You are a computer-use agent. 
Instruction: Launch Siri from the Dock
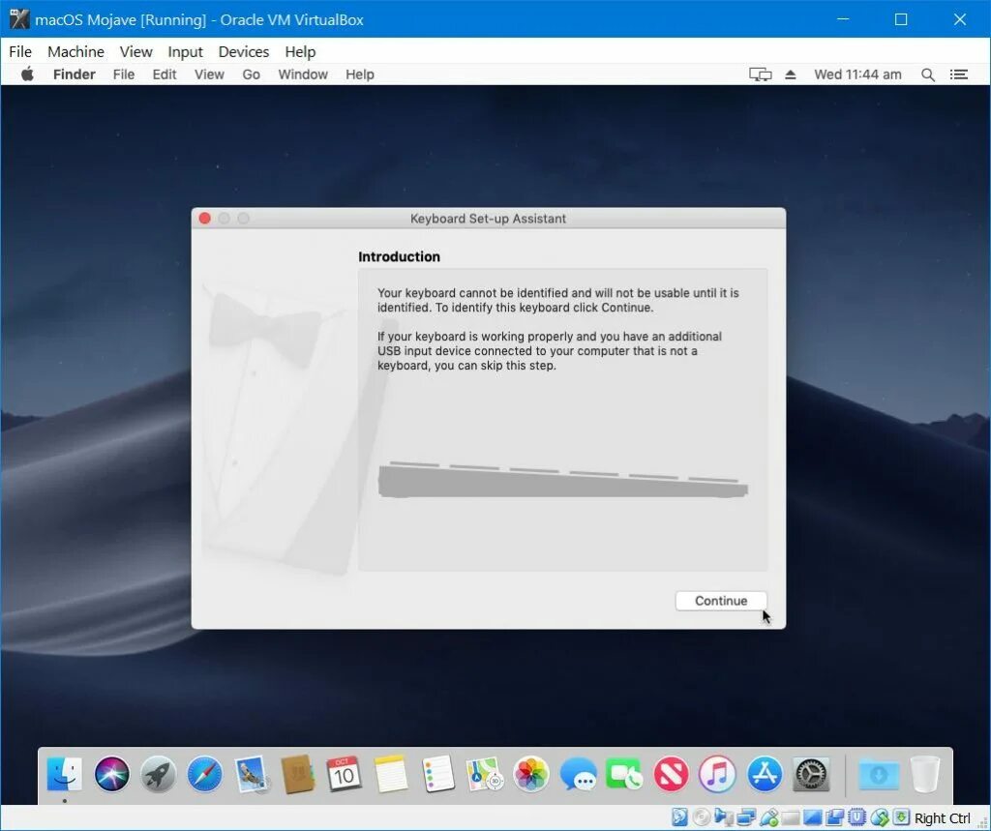click(x=112, y=774)
